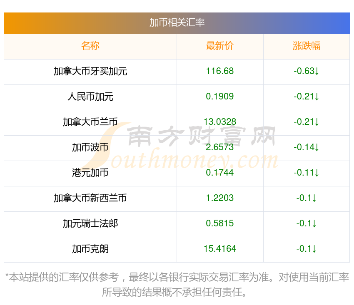Click the price 0.1909

click(219, 97)
